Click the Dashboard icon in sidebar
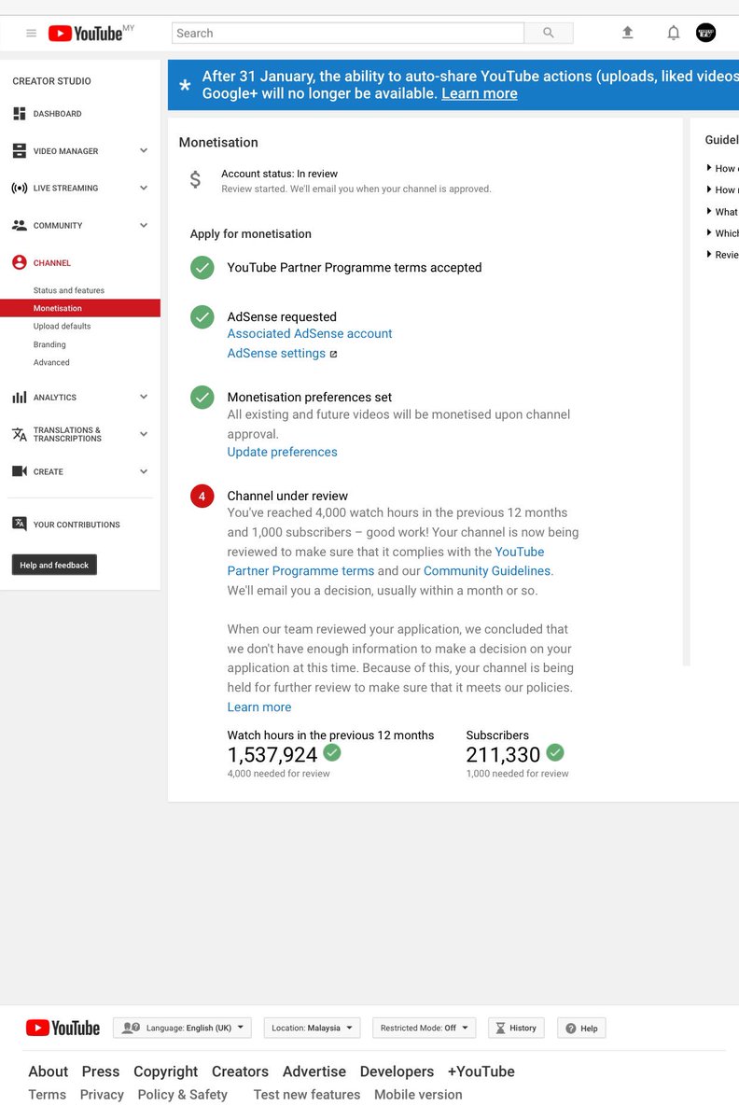This screenshot has width=739, height=1120. [x=20, y=114]
